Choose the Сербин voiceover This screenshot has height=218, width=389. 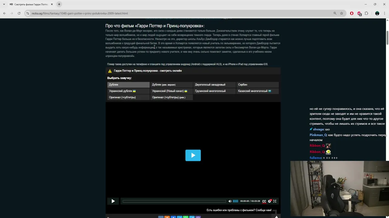point(257,85)
